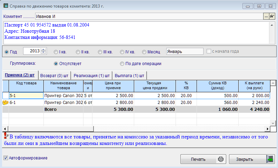Click the Принтер Canon 302 name in row 5-1
Screen dimensions: 278x168
[63, 96]
